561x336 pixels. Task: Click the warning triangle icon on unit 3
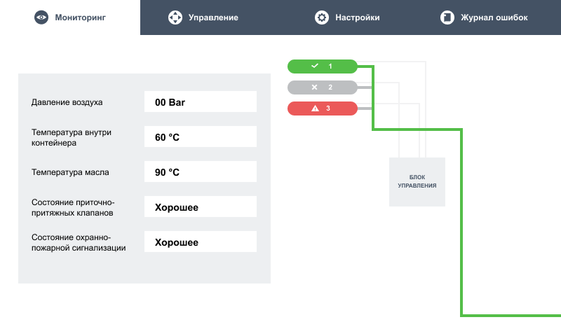coord(315,108)
